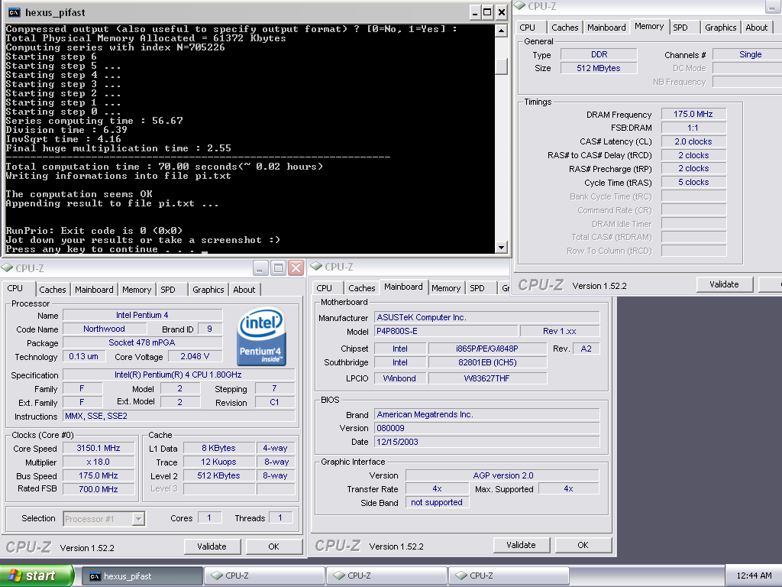Image resolution: width=782 pixels, height=587 pixels.
Task: Click the Instructions field MMX, SSE, SSE2
Action: click(179, 417)
